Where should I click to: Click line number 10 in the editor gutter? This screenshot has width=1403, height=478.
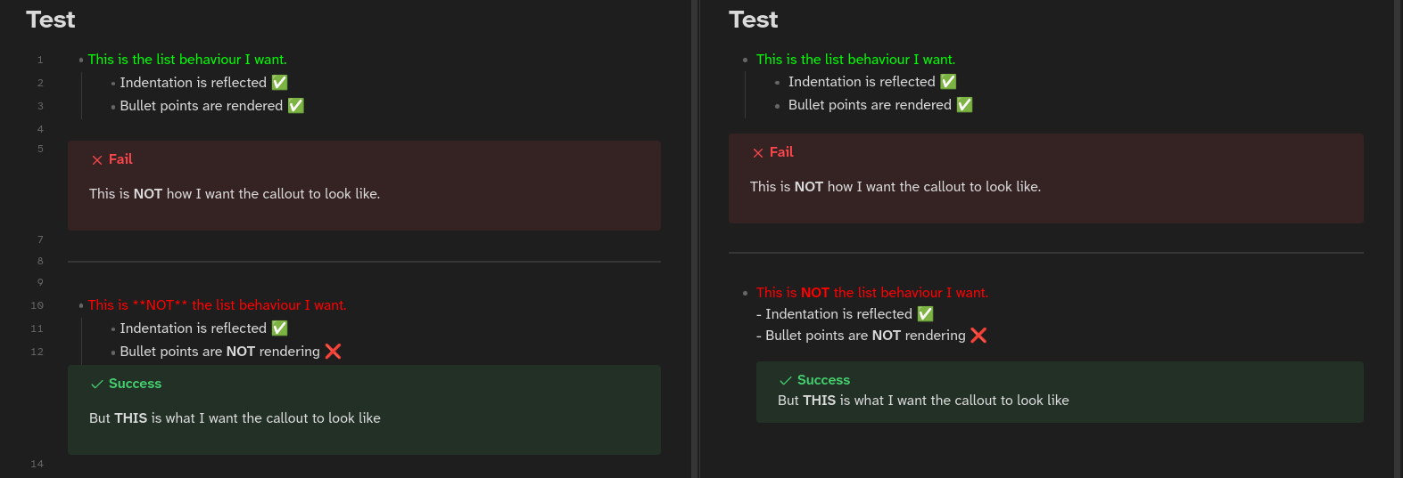click(x=37, y=305)
